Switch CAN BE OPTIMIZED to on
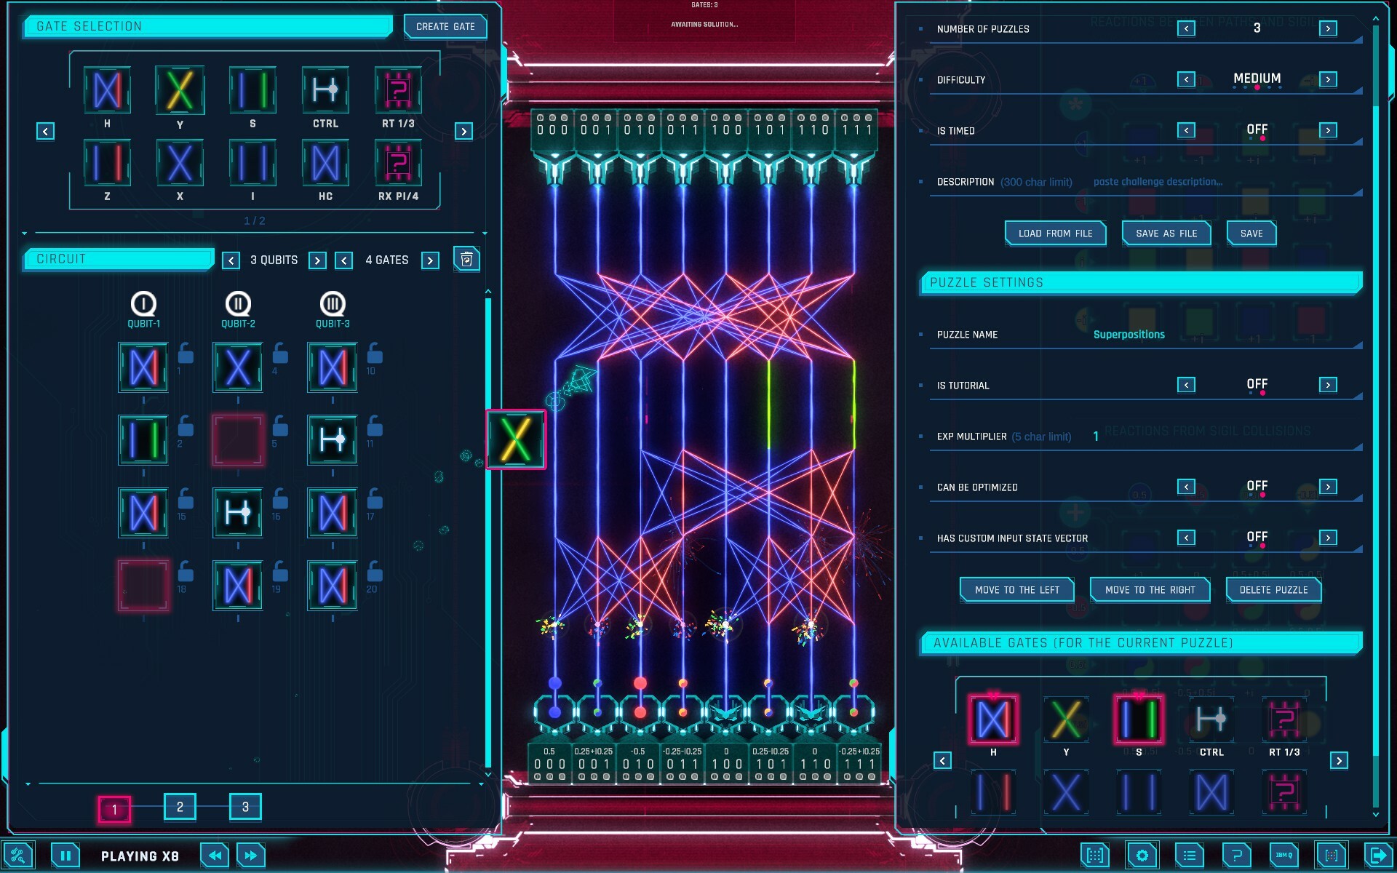This screenshot has width=1397, height=873. tap(1329, 487)
